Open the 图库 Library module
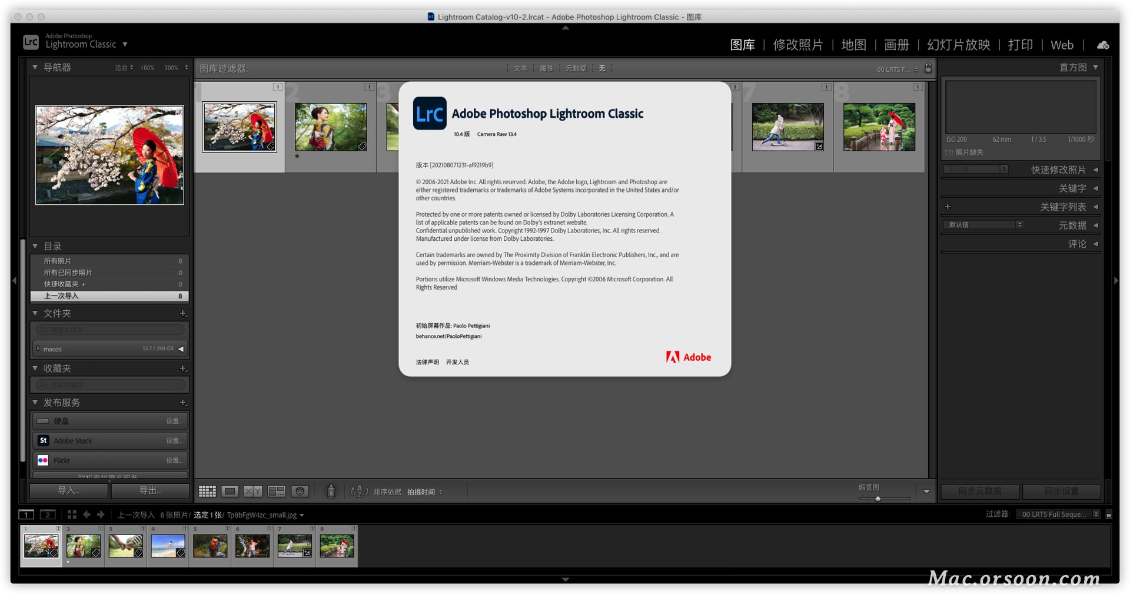 (x=742, y=45)
